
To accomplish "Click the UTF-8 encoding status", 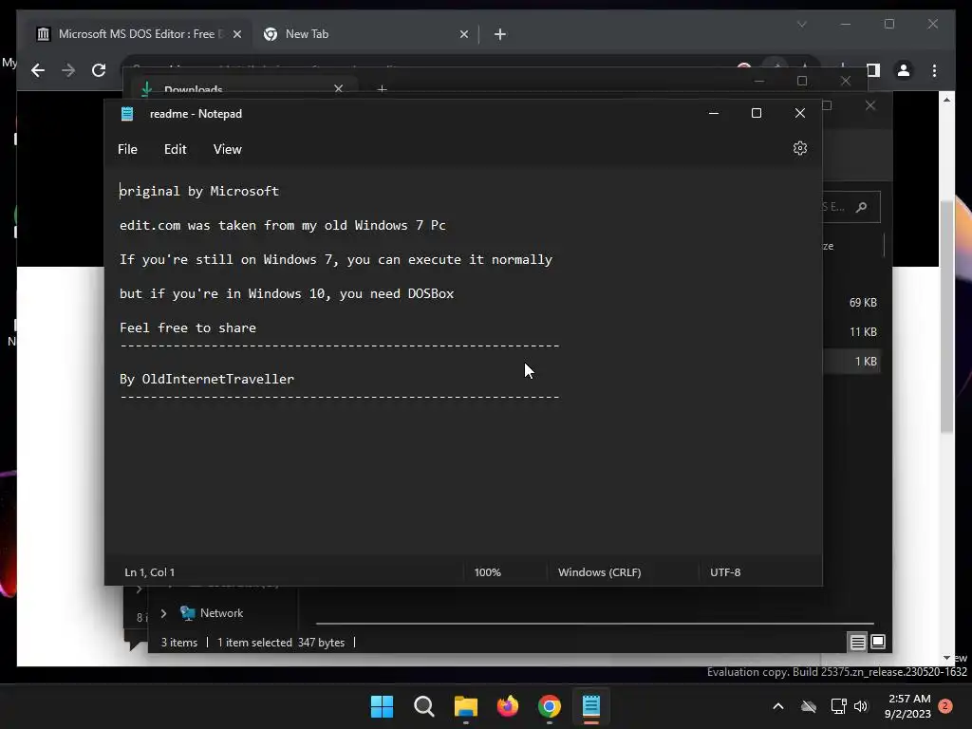I will click(x=725, y=572).
